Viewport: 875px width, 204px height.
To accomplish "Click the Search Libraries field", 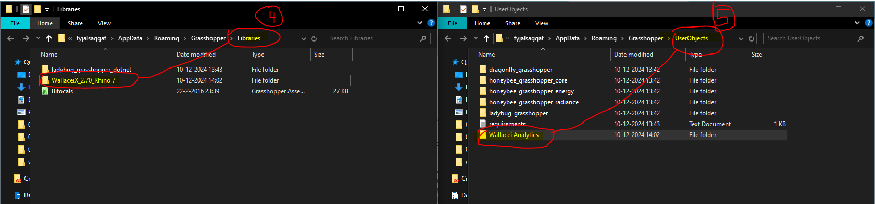I will coord(378,38).
